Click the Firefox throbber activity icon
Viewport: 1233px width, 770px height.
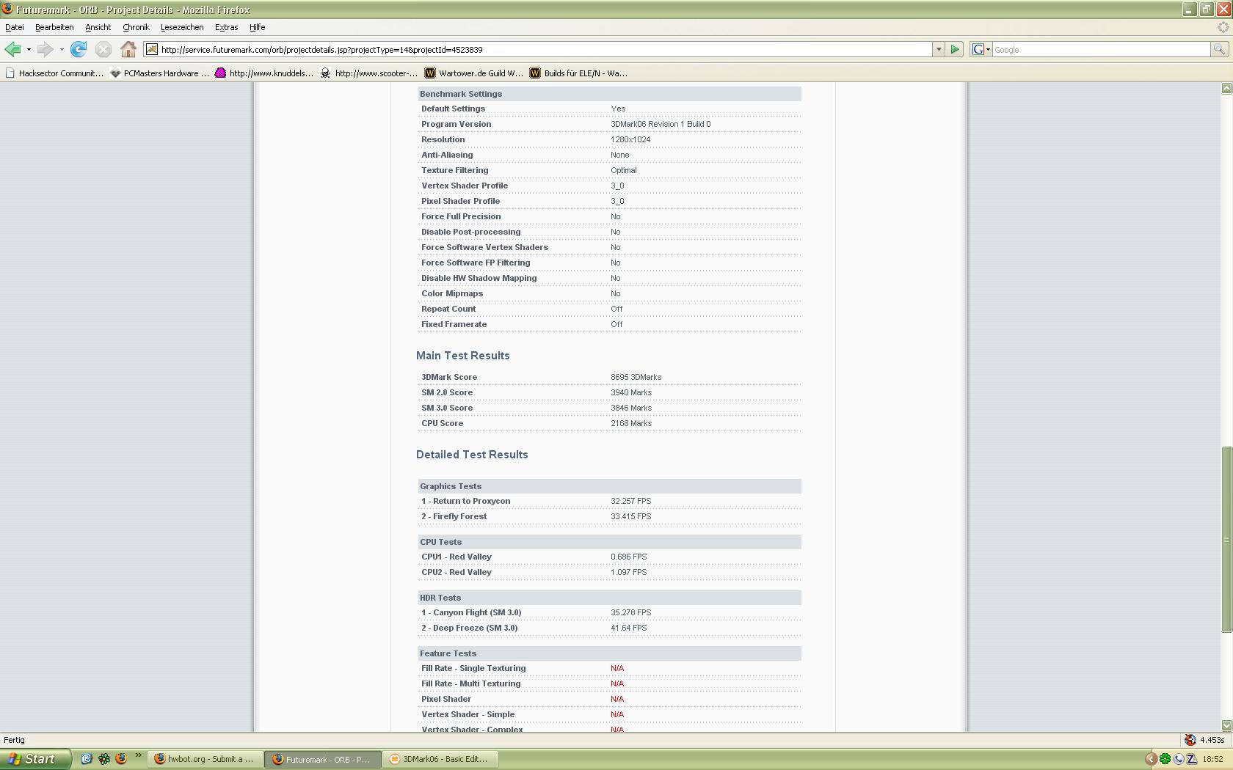point(1223,27)
